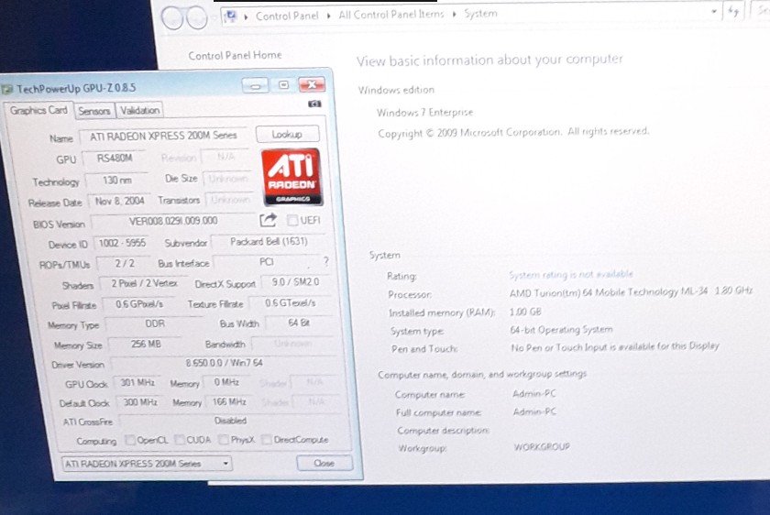Click the ROPs/TMUs field showing 2 / 2
This screenshot has width=770, height=515.
[125, 264]
